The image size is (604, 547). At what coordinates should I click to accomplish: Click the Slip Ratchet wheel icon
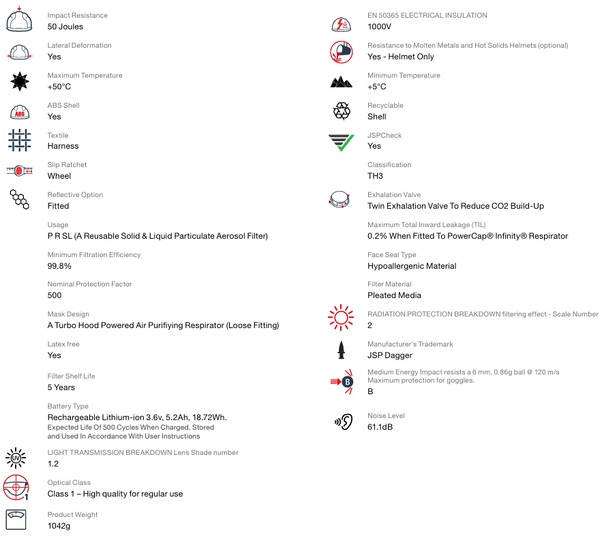(x=19, y=171)
